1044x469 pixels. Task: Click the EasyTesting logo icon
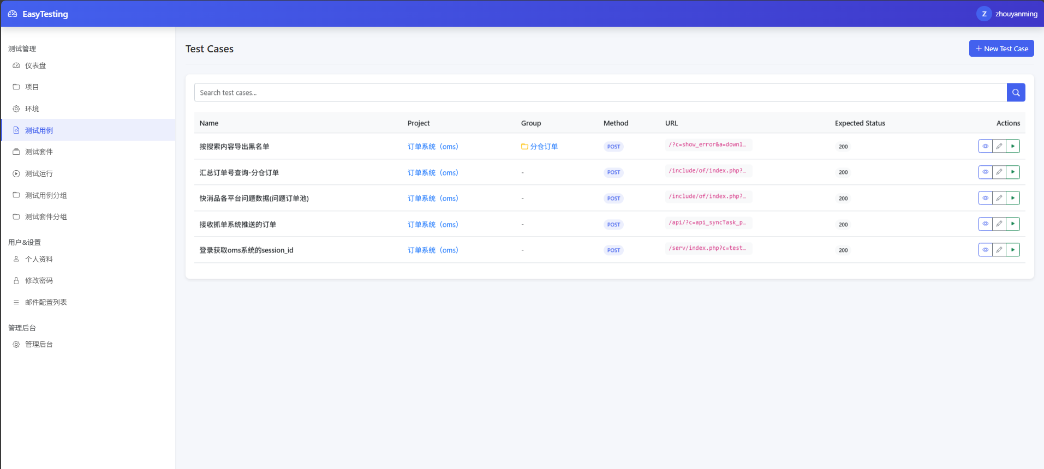pyautogui.click(x=13, y=14)
